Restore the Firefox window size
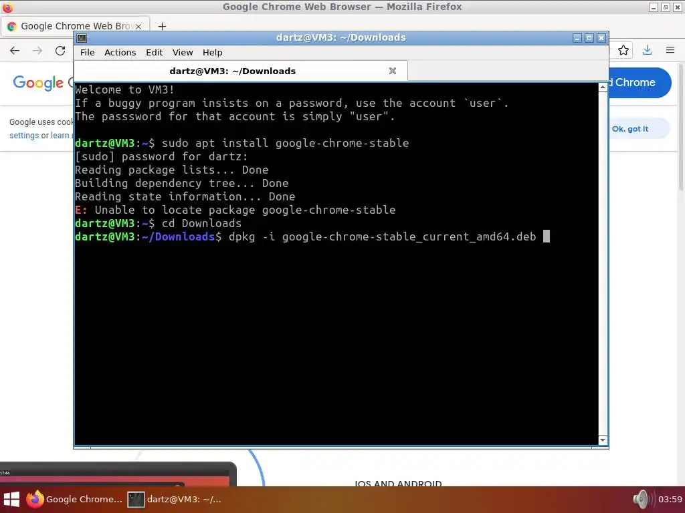Viewport: 685px width, 513px height. click(666, 7)
